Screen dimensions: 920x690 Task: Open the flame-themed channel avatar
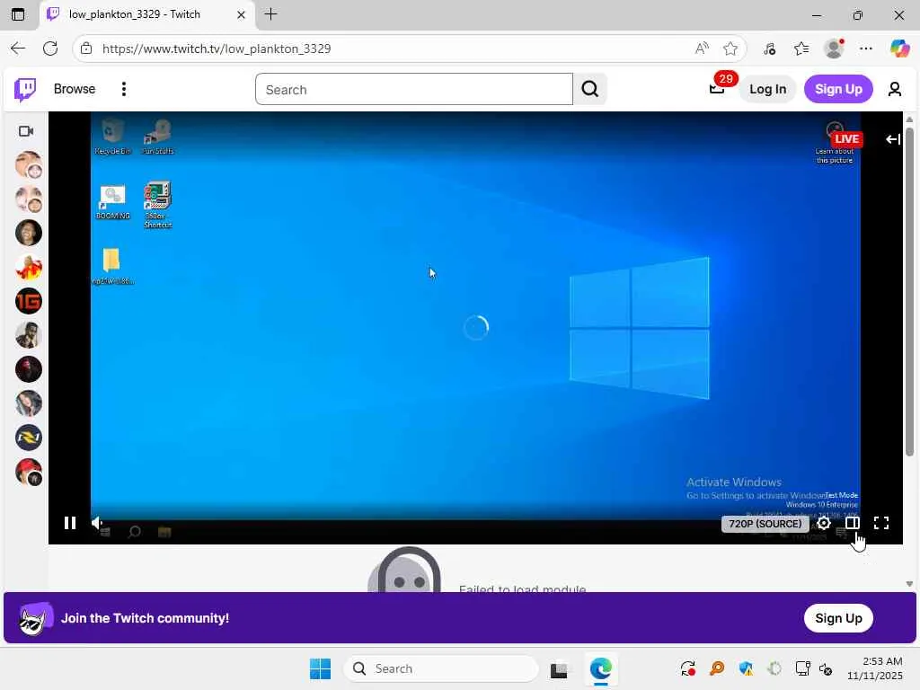28,267
